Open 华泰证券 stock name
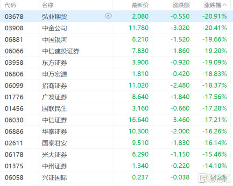 (55, 131)
